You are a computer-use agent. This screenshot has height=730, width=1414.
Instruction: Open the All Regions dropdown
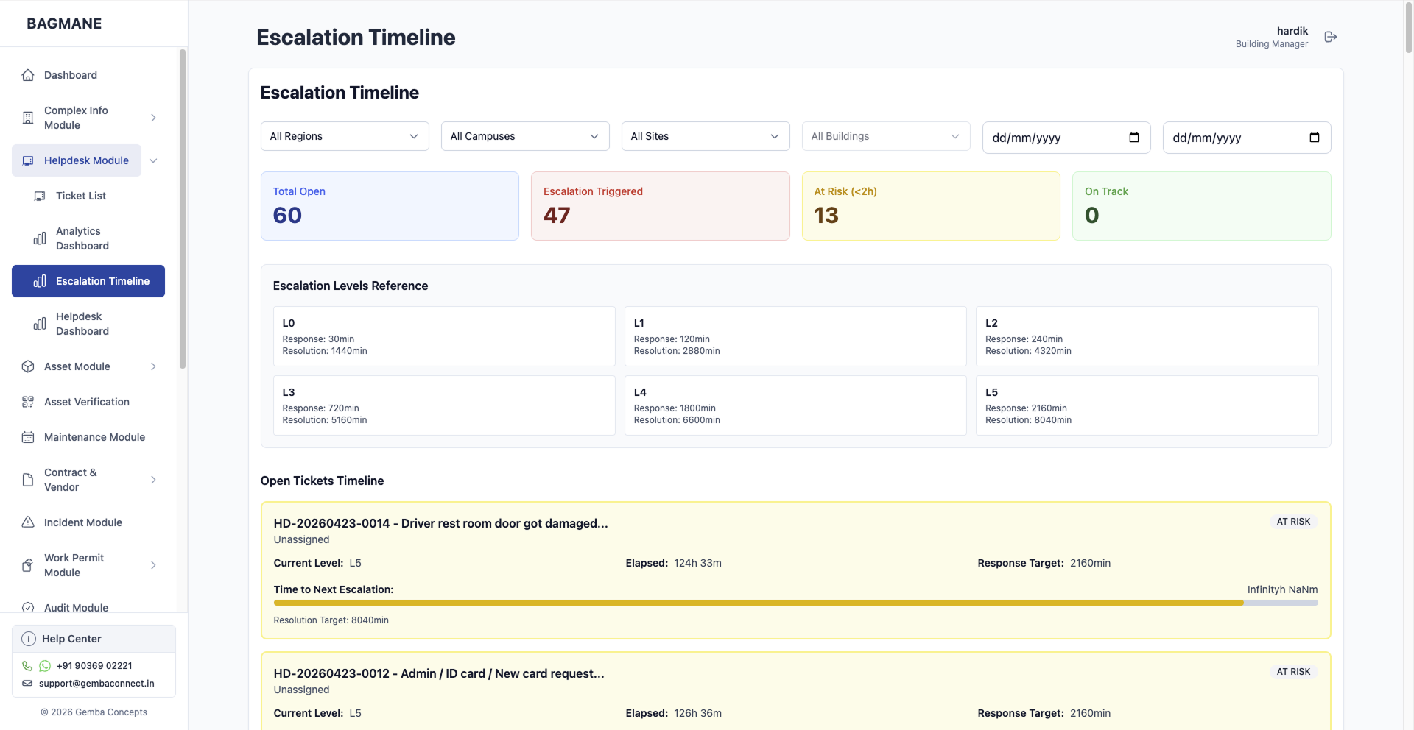(345, 136)
